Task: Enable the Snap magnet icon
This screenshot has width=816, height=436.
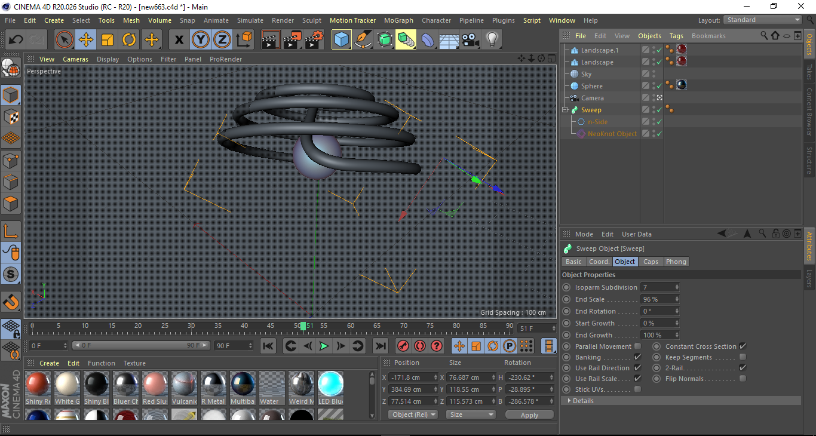Action: (x=11, y=302)
